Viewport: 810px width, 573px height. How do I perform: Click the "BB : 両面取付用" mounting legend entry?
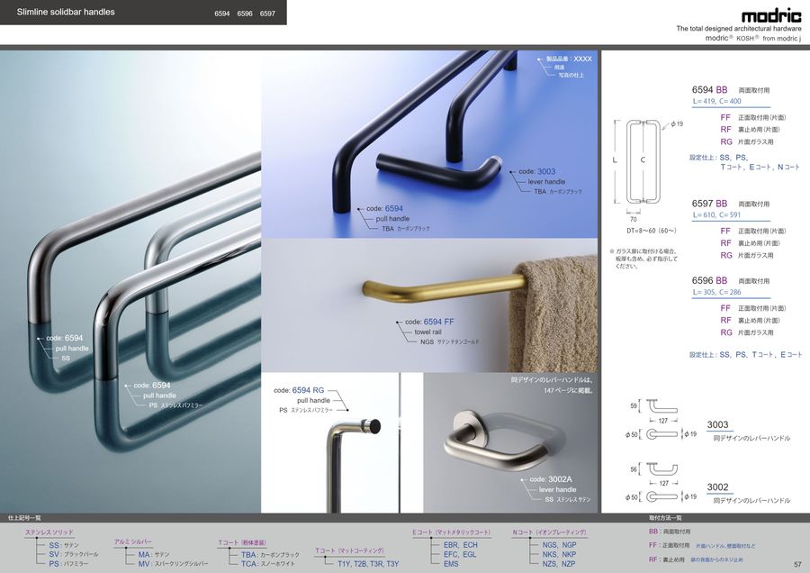(x=670, y=532)
